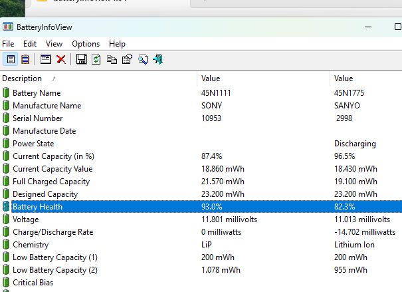Select the Designed Capacity row label
Viewport: 402px width, 292px height.
point(45,194)
